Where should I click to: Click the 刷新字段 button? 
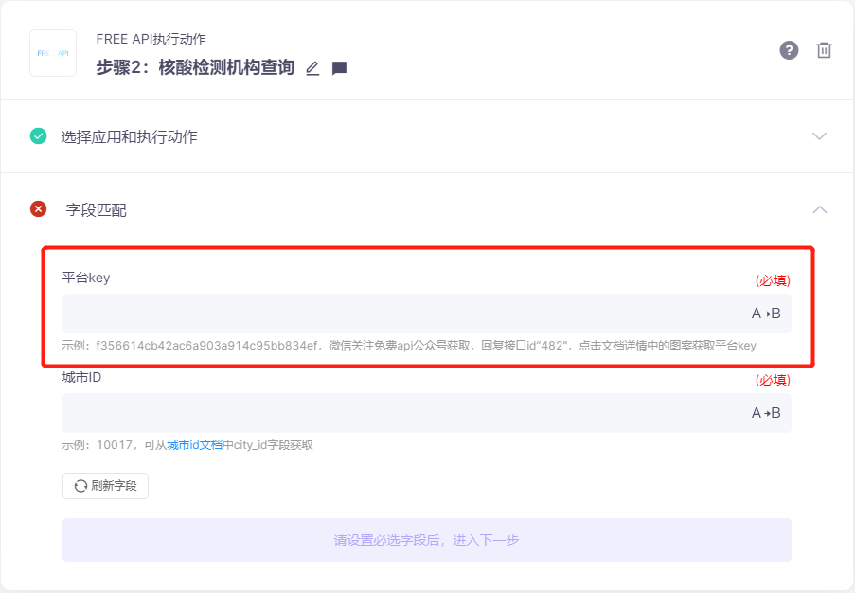(105, 485)
